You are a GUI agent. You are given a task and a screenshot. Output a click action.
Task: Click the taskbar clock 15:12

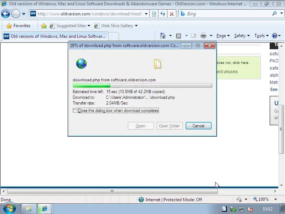pyautogui.click(x=268, y=209)
